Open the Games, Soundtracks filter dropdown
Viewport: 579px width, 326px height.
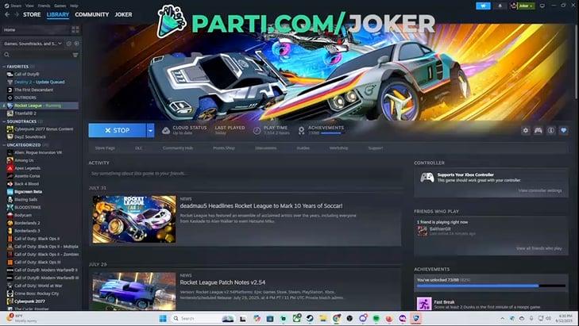(33, 44)
